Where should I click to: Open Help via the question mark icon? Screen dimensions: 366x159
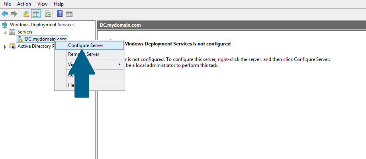coord(60,14)
